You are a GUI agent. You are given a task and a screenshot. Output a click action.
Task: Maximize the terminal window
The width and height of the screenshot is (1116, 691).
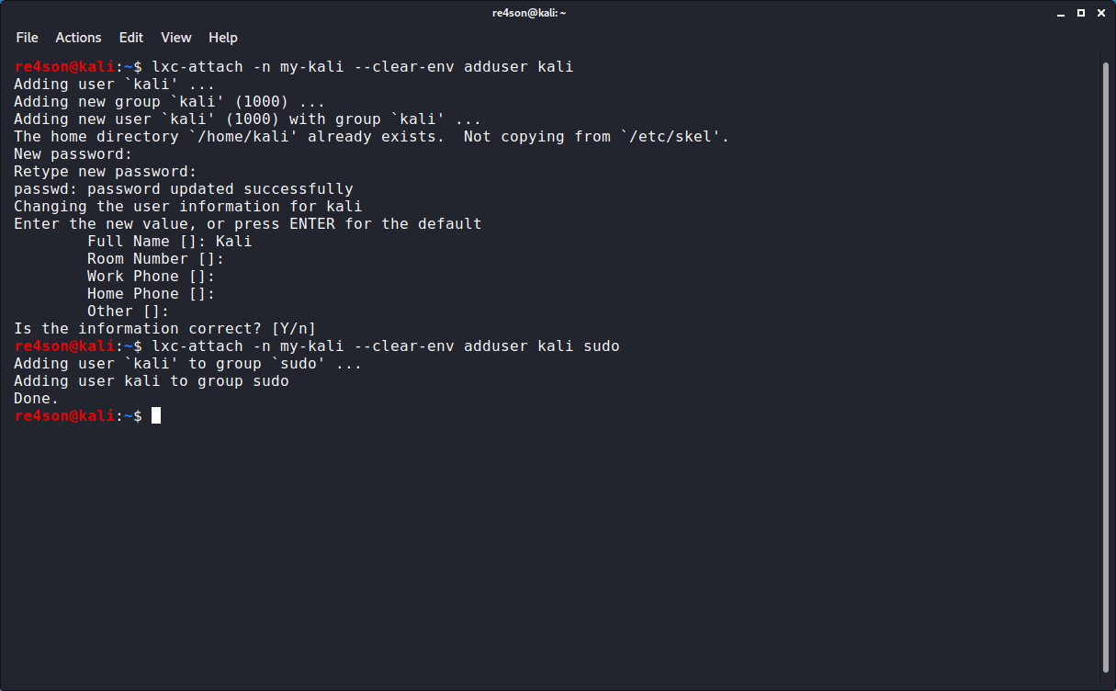click(x=1081, y=12)
